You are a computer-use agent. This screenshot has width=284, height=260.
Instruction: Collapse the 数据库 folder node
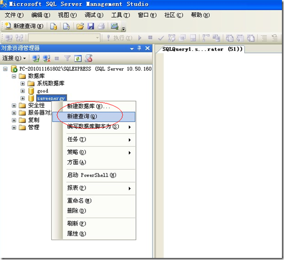[14, 76]
